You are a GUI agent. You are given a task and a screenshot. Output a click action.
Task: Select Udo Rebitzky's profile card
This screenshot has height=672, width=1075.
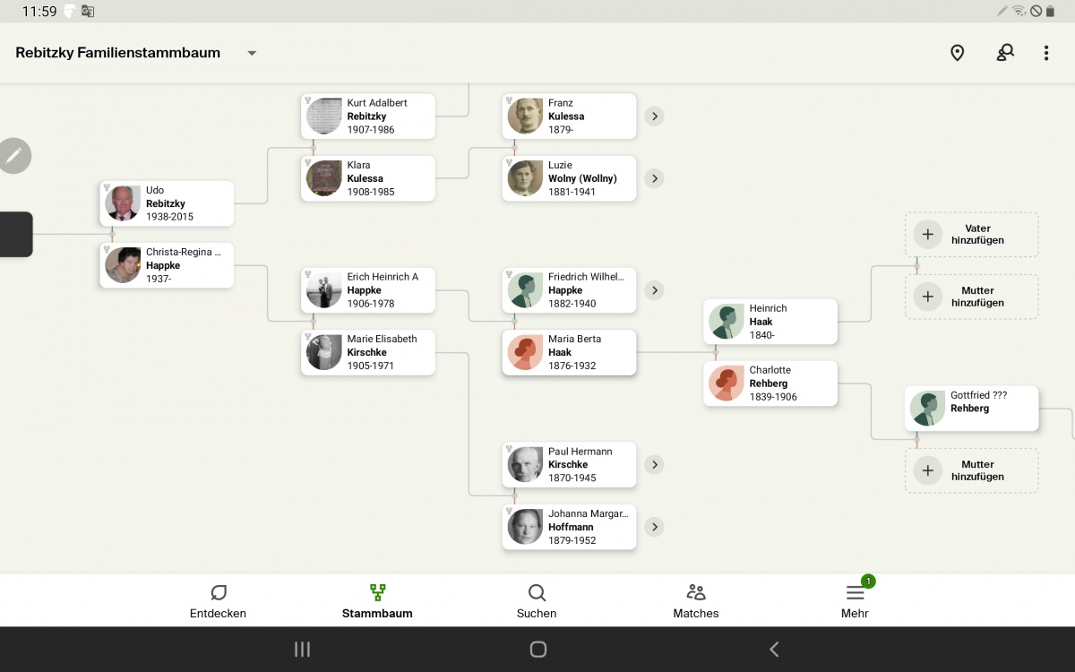(x=167, y=203)
